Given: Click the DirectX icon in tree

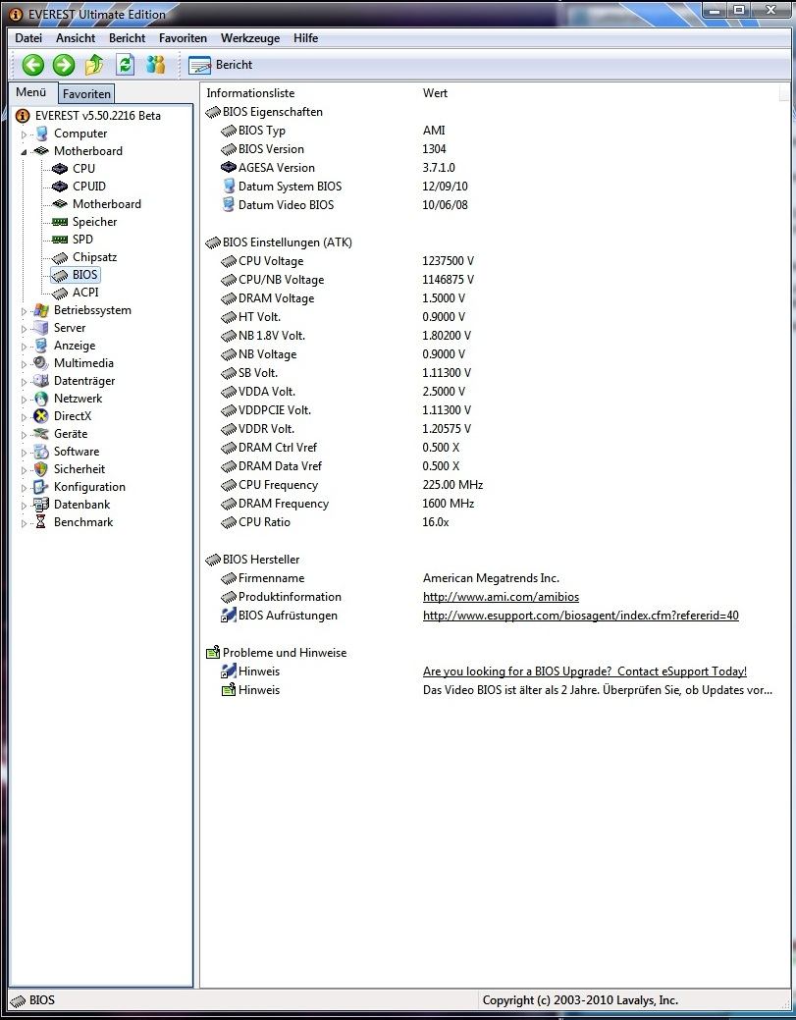Looking at the screenshot, I should click(41, 416).
